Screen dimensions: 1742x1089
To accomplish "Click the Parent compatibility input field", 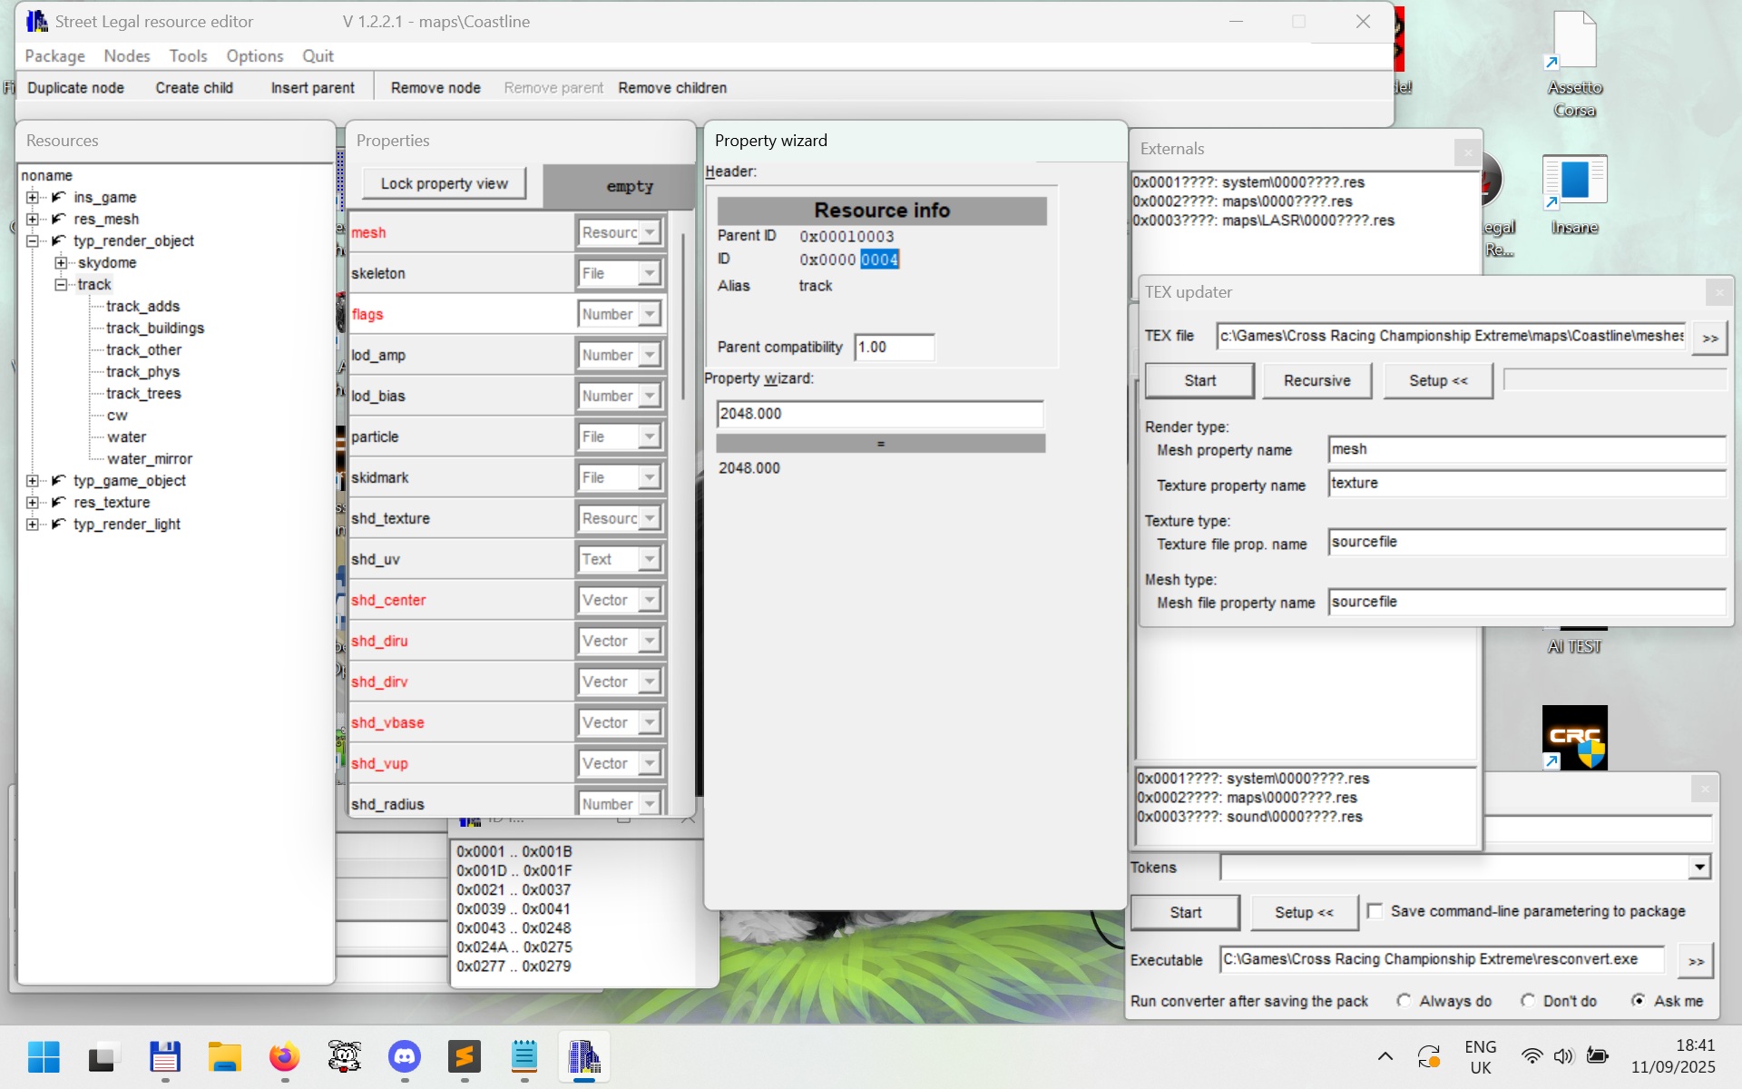I will [x=894, y=348].
